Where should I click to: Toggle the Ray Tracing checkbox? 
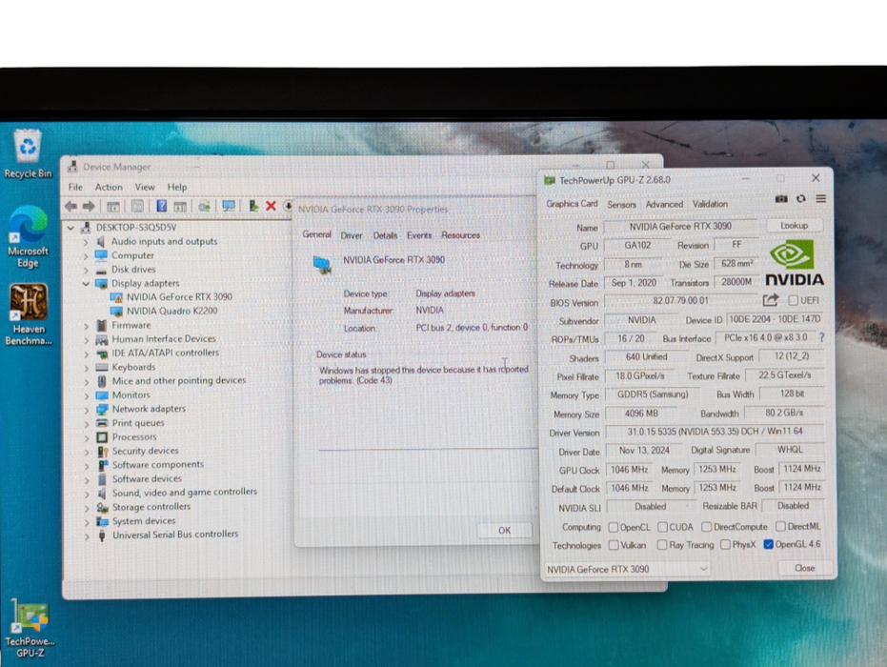(662, 545)
